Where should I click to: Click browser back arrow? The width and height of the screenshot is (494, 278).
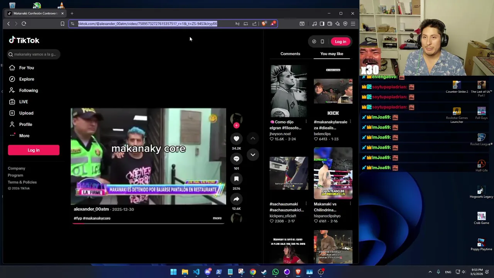tap(8, 24)
